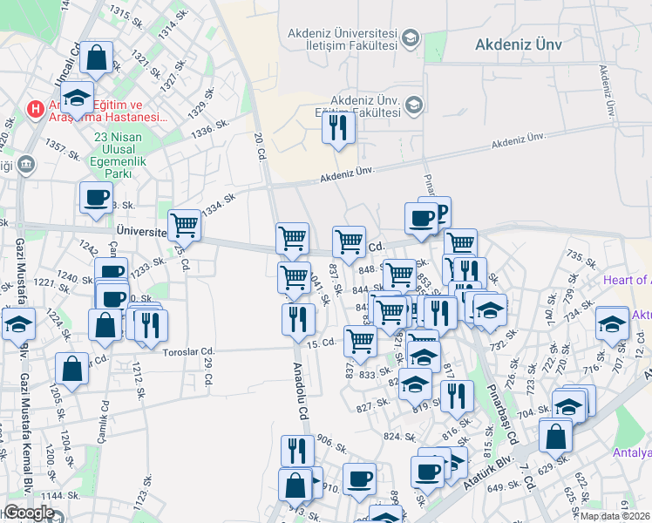This screenshot has height=523, width=652.
Task: Select the cafe cup marker near Atatürk Blv.
Action: [x=427, y=476]
